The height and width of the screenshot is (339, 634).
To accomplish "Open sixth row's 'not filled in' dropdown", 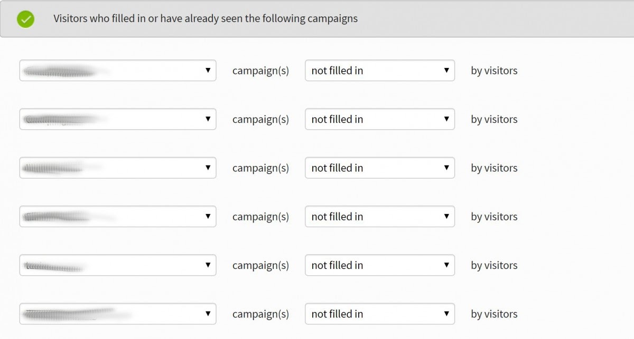I will pos(379,314).
